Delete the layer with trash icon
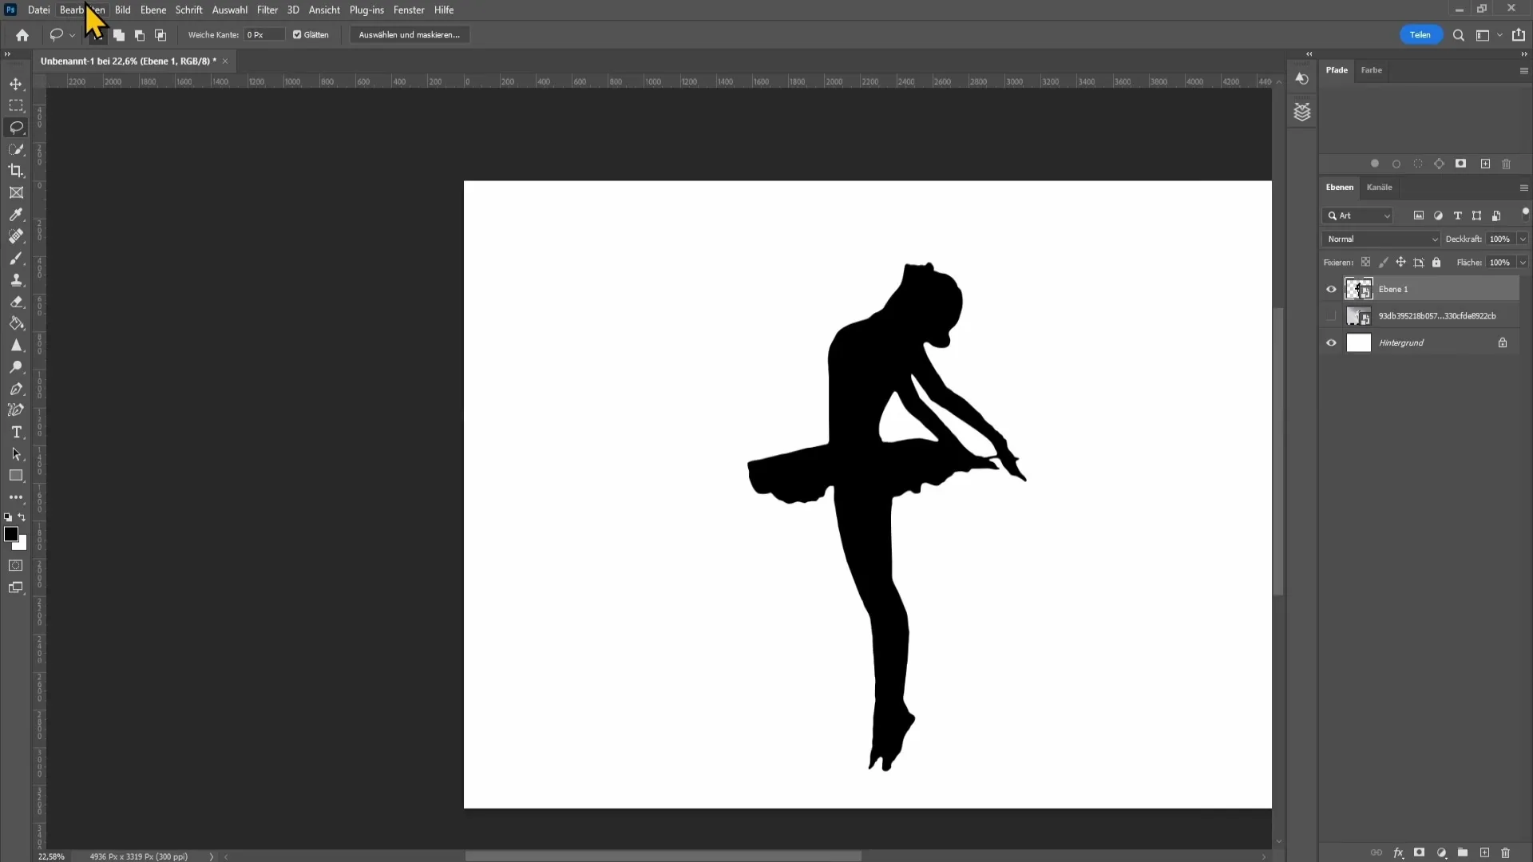This screenshot has width=1533, height=862. [1506, 853]
